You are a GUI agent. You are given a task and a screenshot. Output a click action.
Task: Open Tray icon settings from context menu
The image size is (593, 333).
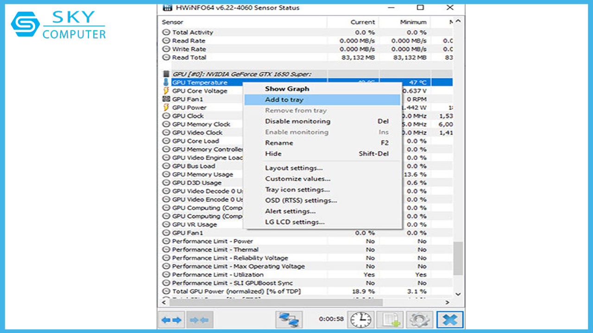(297, 190)
